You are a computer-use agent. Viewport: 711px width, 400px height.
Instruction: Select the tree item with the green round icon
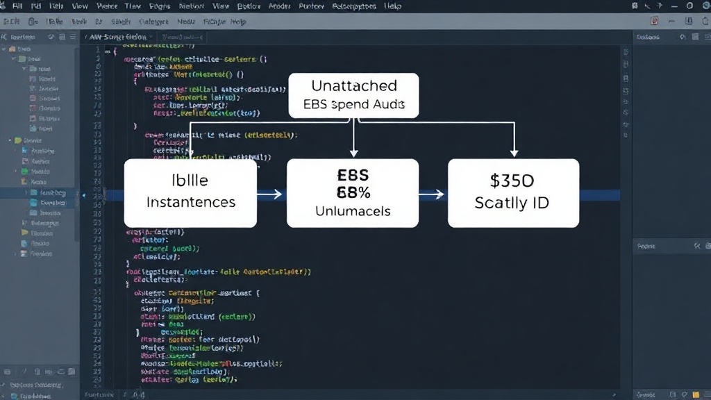(36, 172)
